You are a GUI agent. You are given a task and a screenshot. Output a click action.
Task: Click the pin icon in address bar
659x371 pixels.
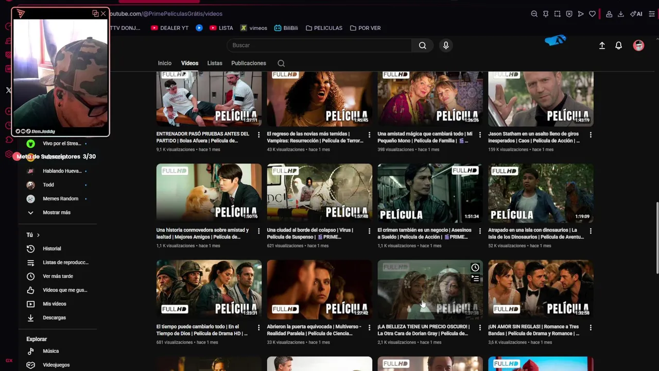coord(546,14)
